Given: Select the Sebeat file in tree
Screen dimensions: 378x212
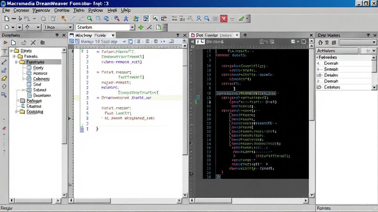Looking at the screenshot, I should click(x=39, y=90).
